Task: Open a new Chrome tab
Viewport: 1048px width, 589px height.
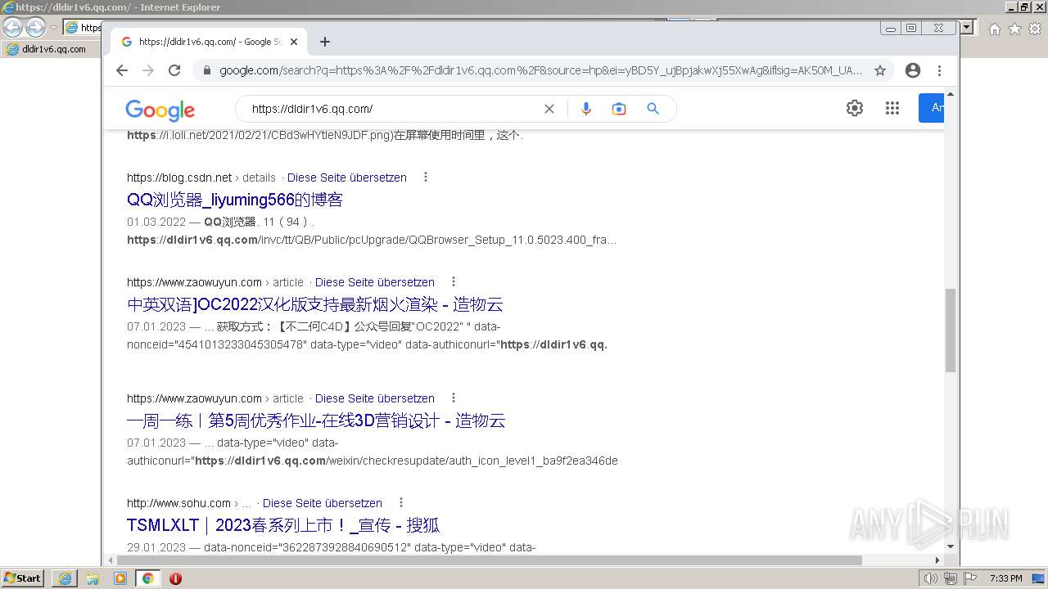Action: [325, 42]
